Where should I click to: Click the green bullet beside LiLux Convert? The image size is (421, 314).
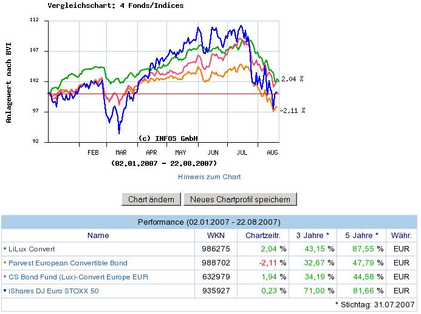(x=5, y=249)
